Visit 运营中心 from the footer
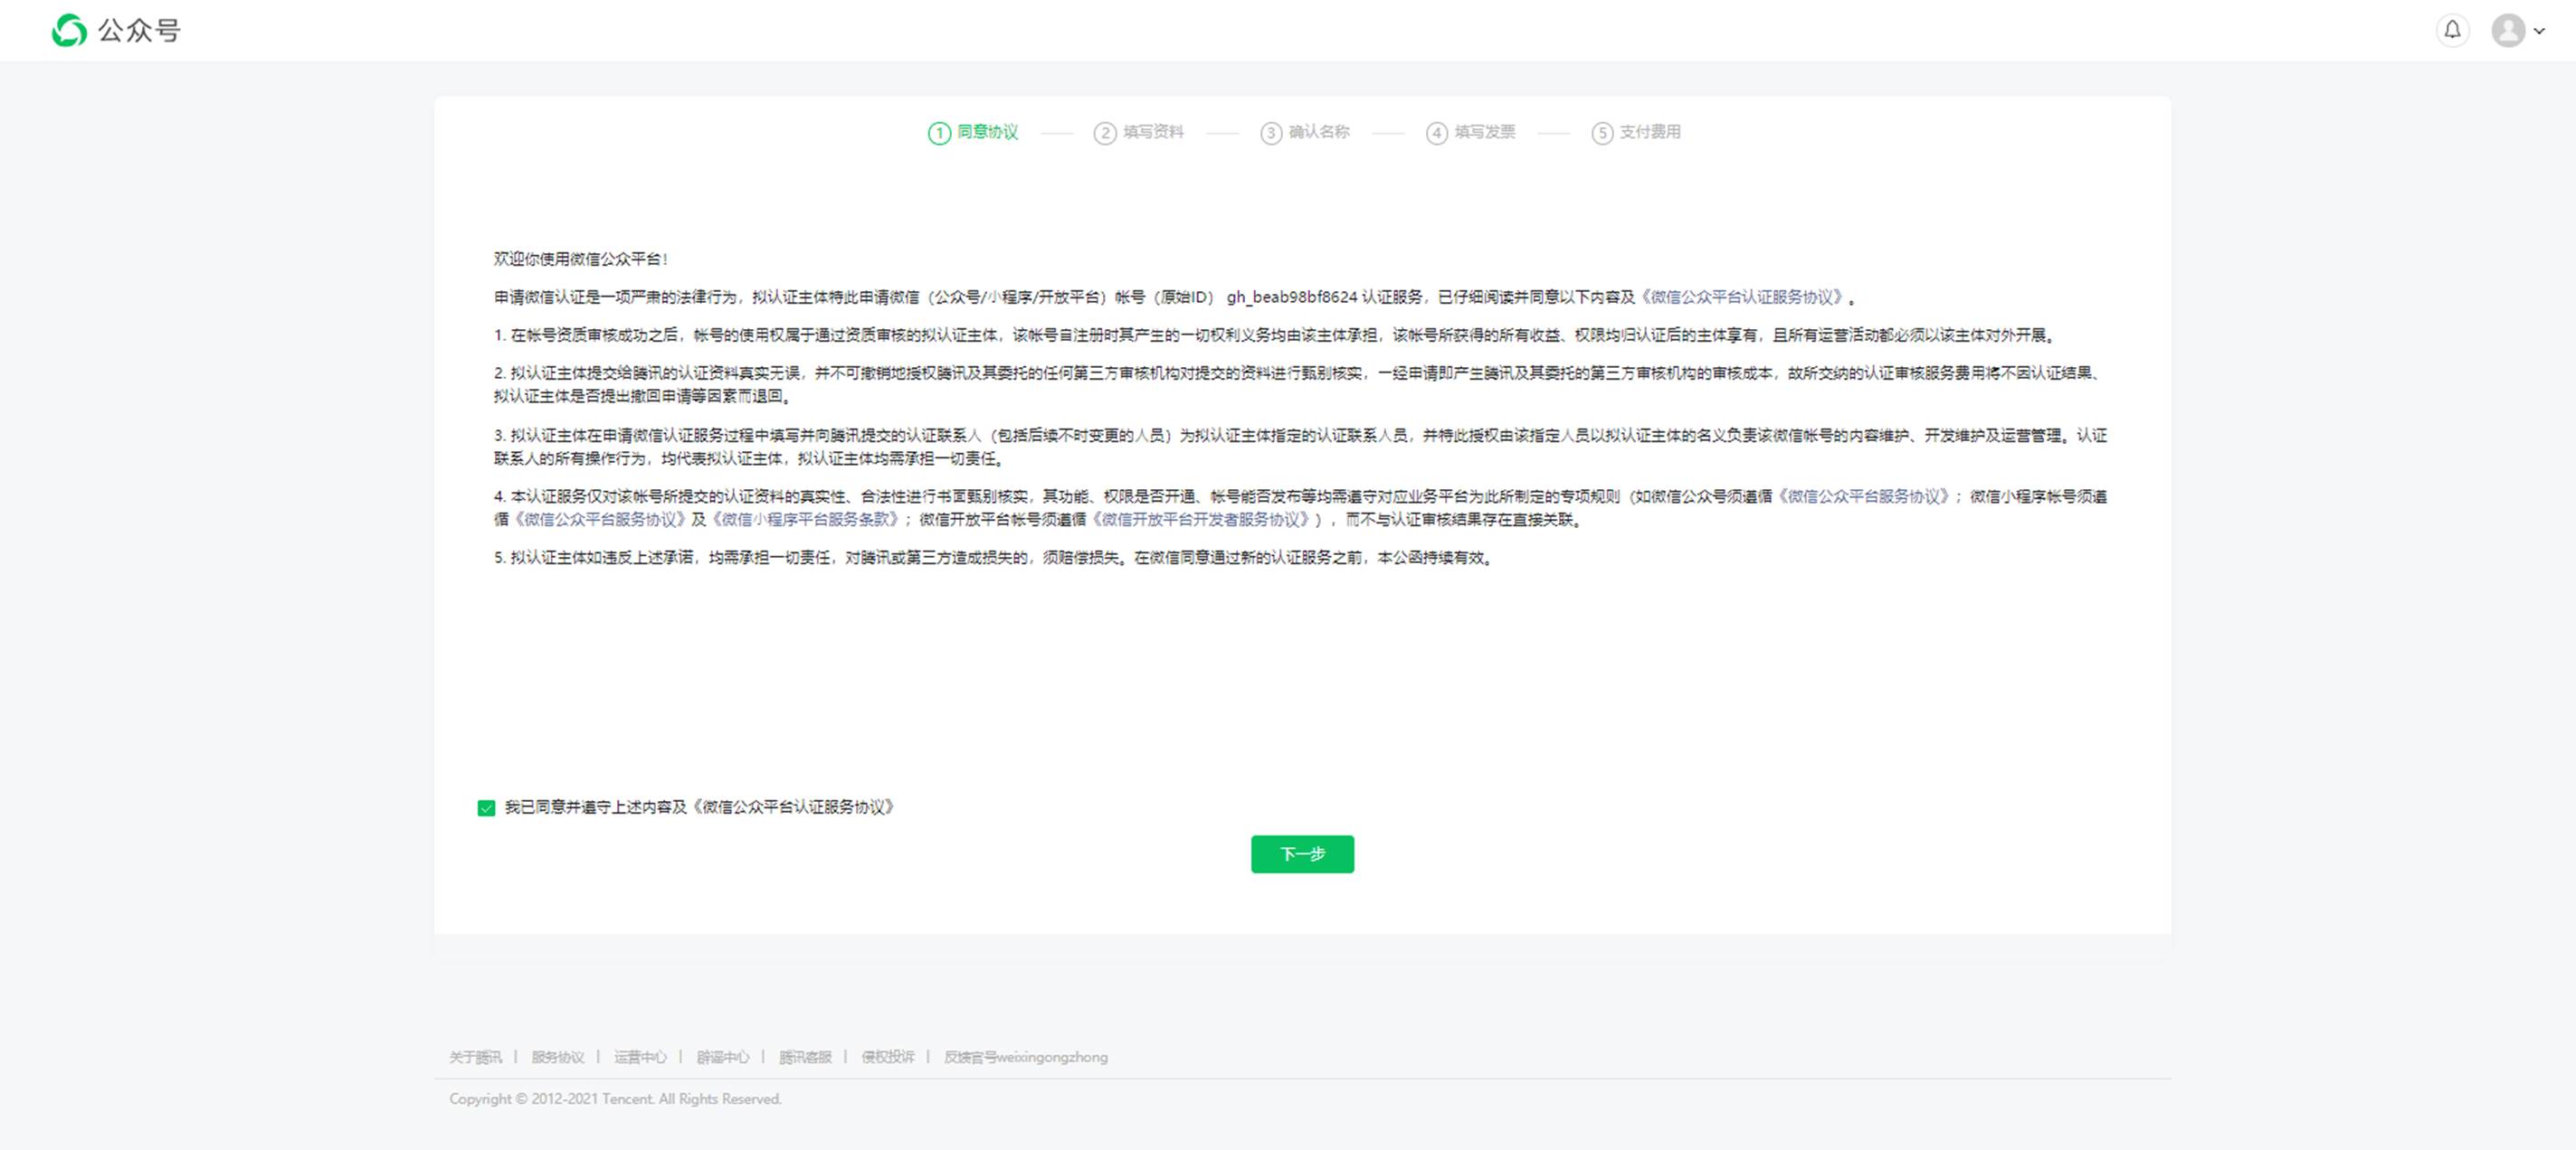 point(640,1057)
